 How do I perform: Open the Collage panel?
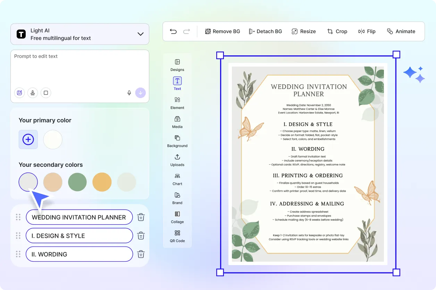177,217
